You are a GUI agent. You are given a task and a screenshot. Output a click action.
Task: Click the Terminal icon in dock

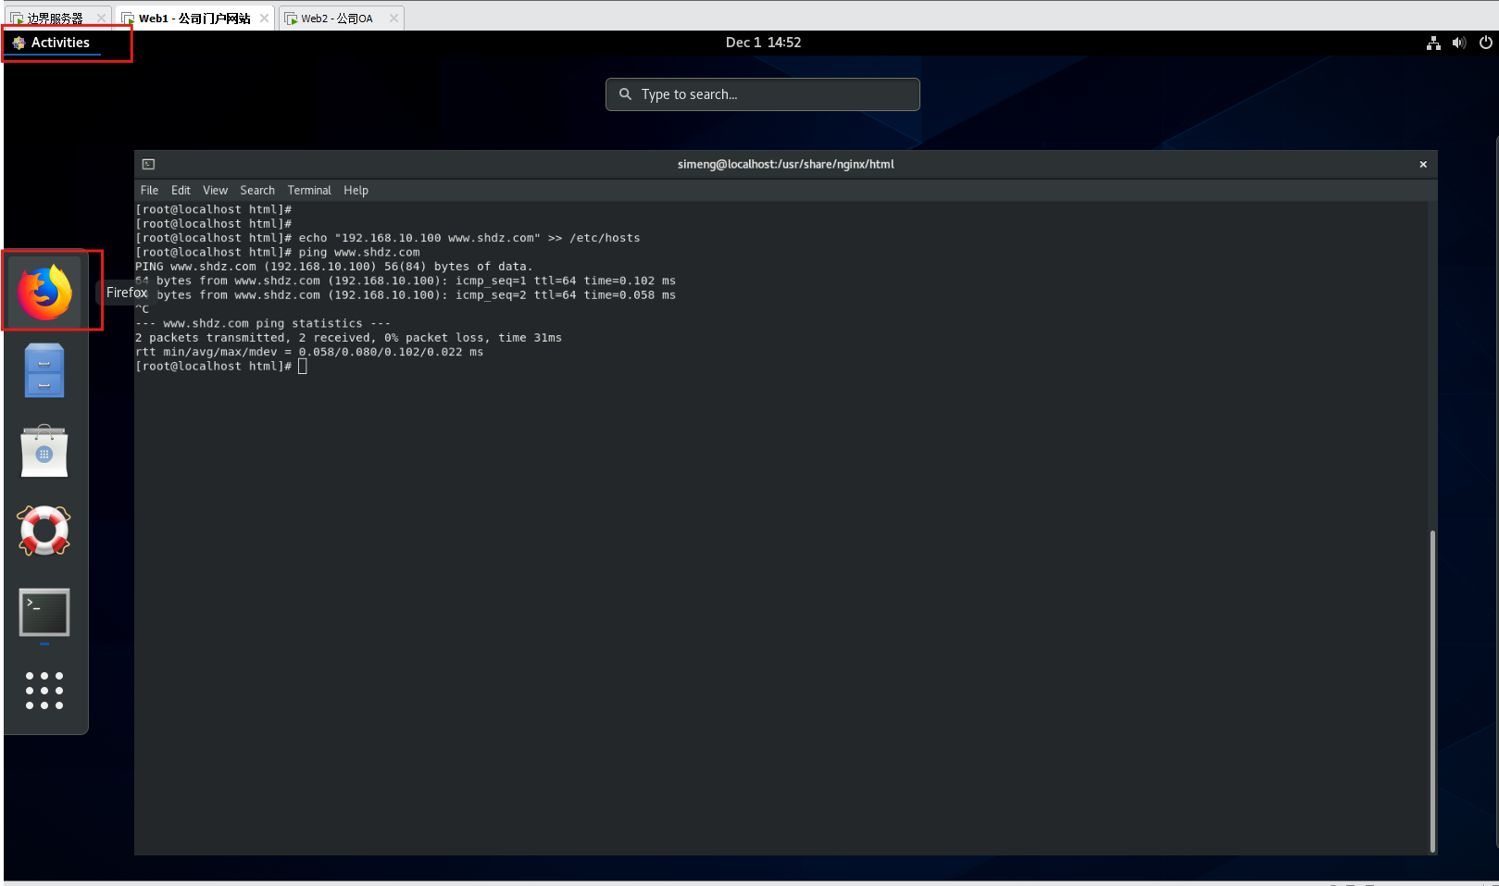pyautogui.click(x=44, y=612)
